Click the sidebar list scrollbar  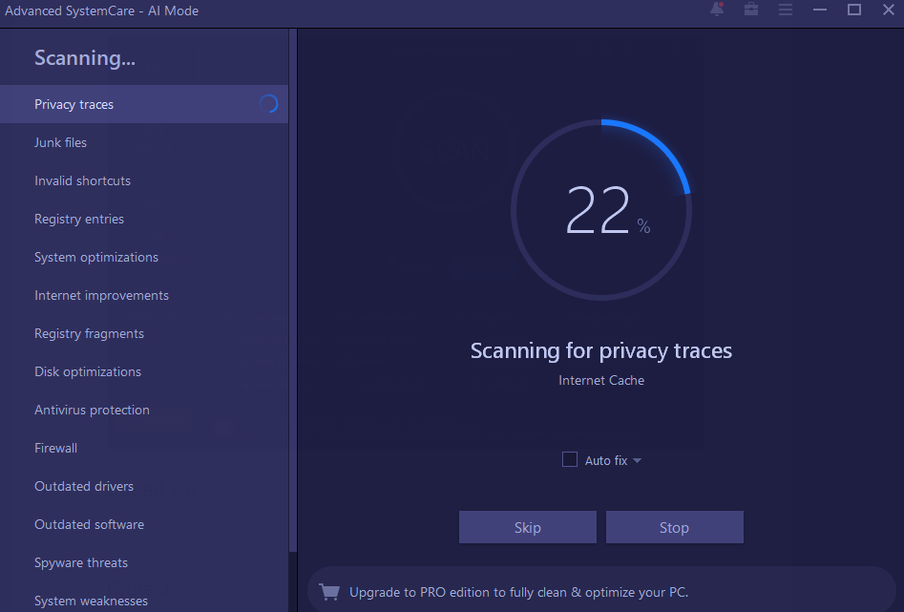coord(293,290)
